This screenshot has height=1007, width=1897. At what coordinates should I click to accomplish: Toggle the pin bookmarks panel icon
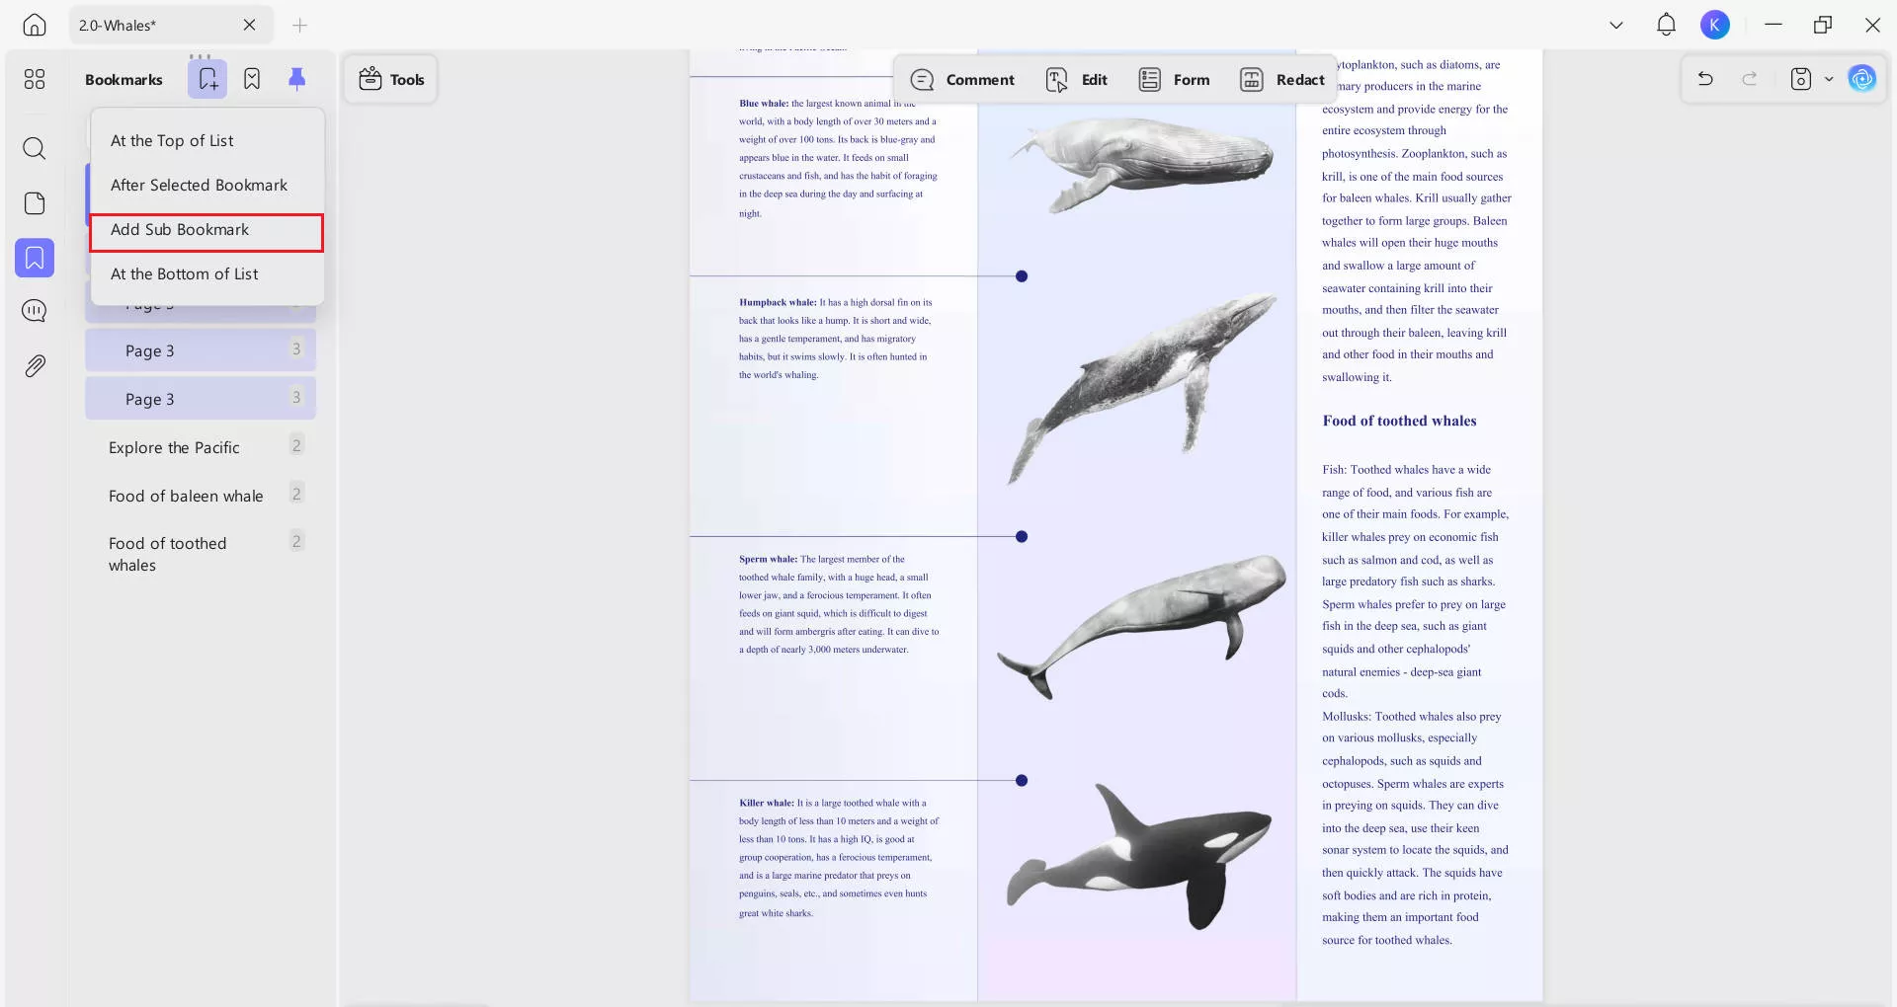click(296, 79)
